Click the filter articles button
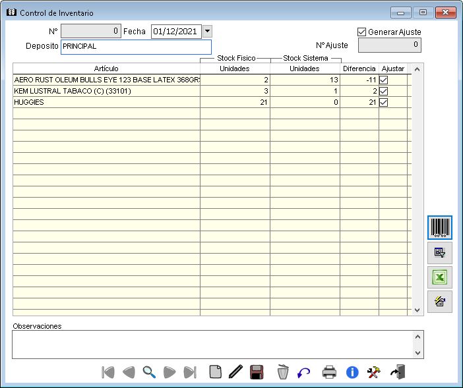The width and height of the screenshot is (463, 388). click(440, 253)
